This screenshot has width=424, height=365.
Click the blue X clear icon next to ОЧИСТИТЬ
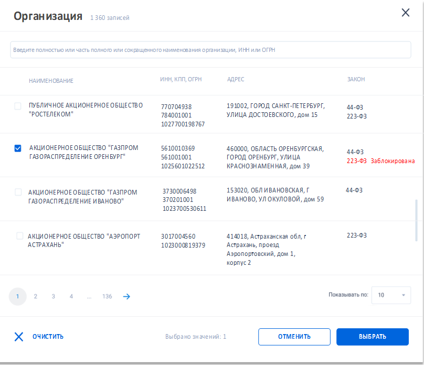pyautogui.click(x=19, y=337)
